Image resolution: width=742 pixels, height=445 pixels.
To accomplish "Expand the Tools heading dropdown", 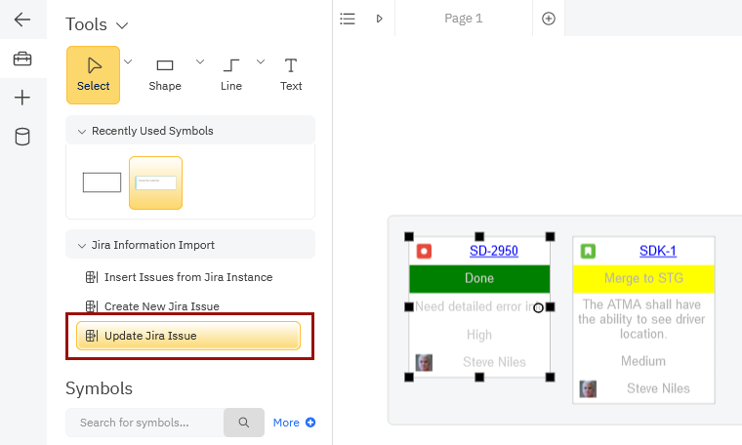I will [121, 24].
